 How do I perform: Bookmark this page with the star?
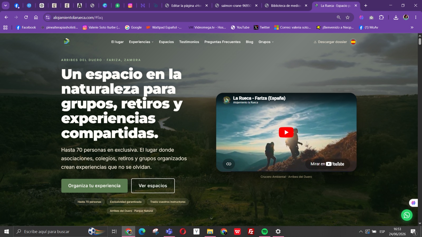pos(348,17)
